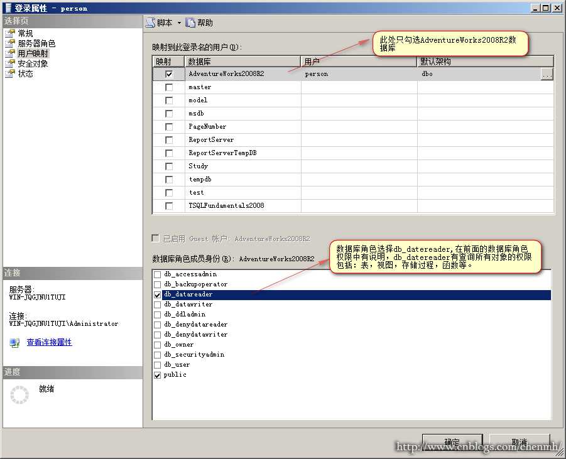The width and height of the screenshot is (566, 459).
Task: Toggle the db_backupoperator role checkbox
Action: [158, 284]
